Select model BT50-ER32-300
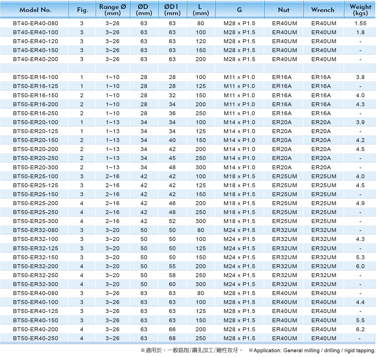 pyautogui.click(x=36, y=284)
